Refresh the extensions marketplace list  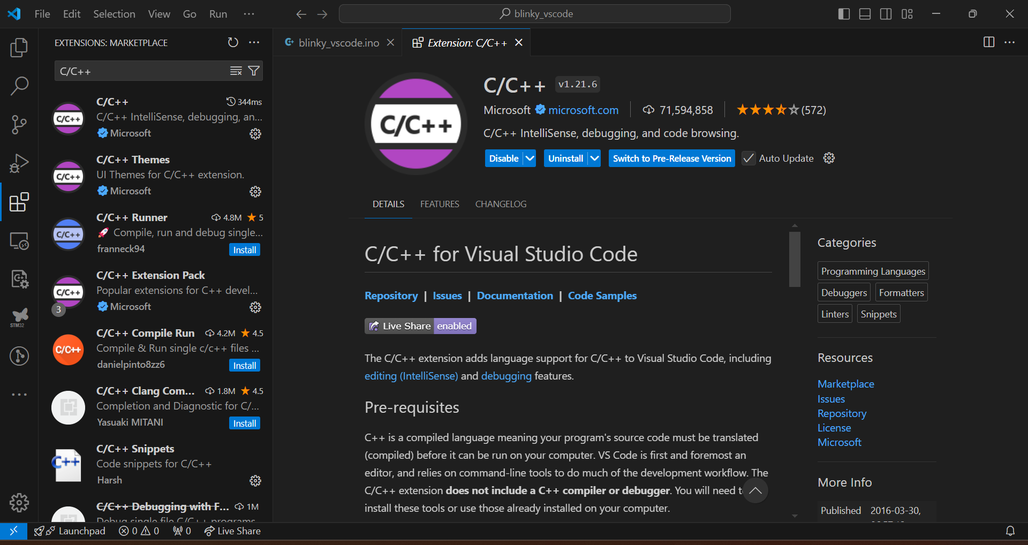233,42
